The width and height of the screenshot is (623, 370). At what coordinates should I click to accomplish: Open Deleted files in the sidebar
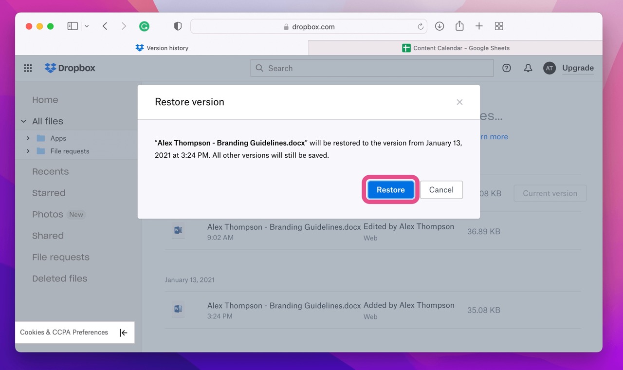click(59, 279)
